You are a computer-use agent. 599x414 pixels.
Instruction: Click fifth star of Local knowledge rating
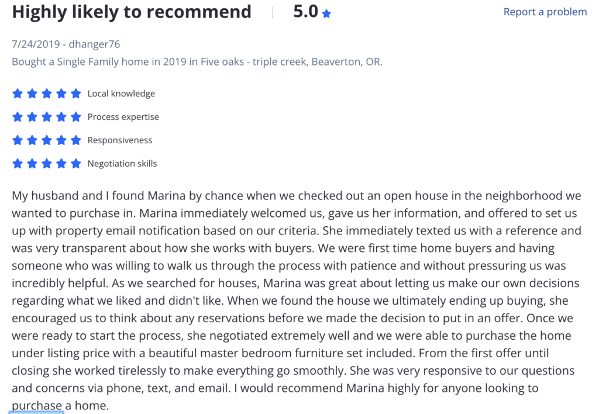tap(76, 94)
